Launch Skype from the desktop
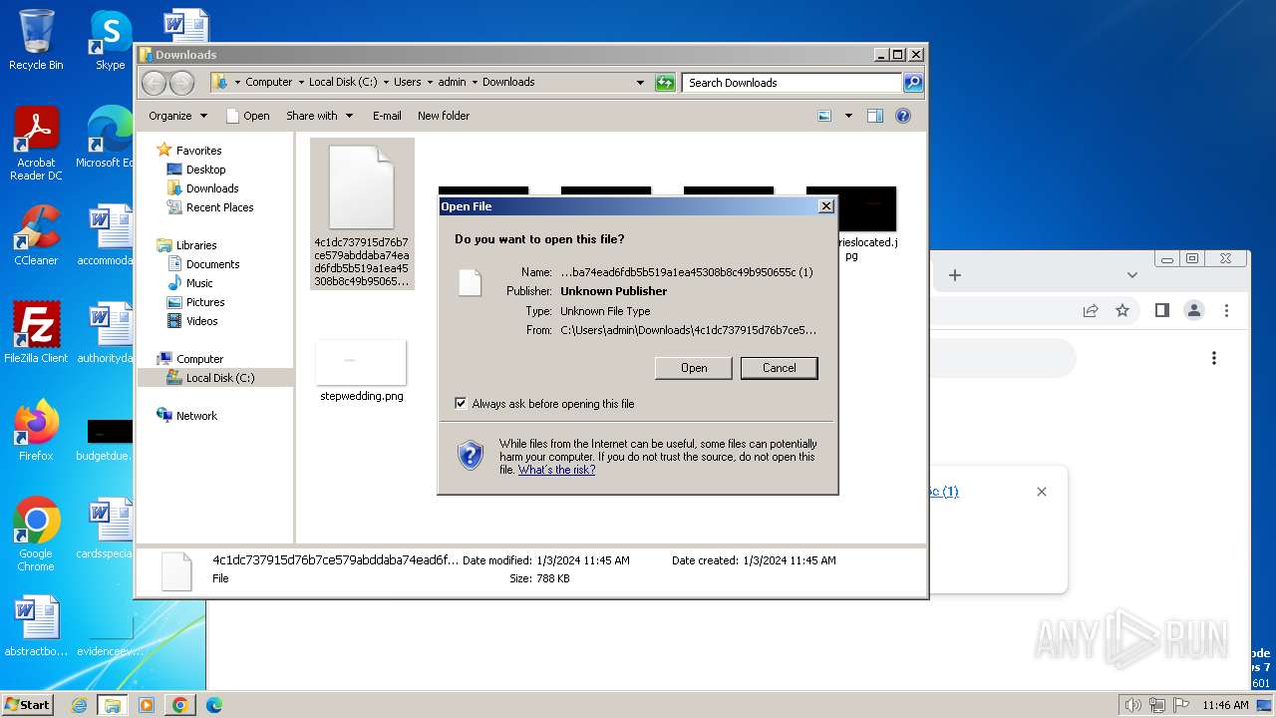Screen dimensions: 1276x718 110,40
